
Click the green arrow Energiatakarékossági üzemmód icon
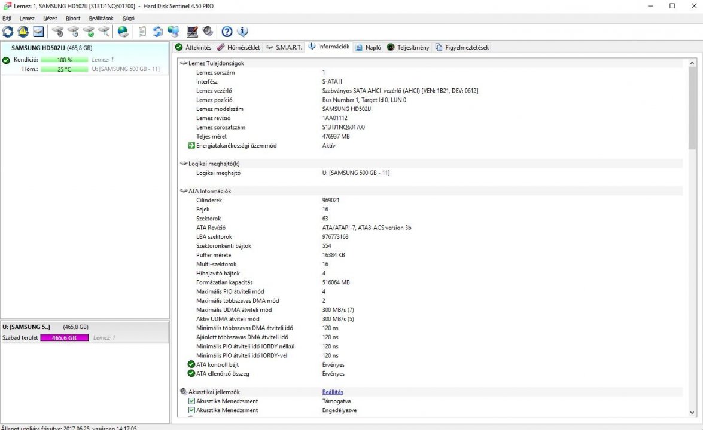click(x=191, y=145)
